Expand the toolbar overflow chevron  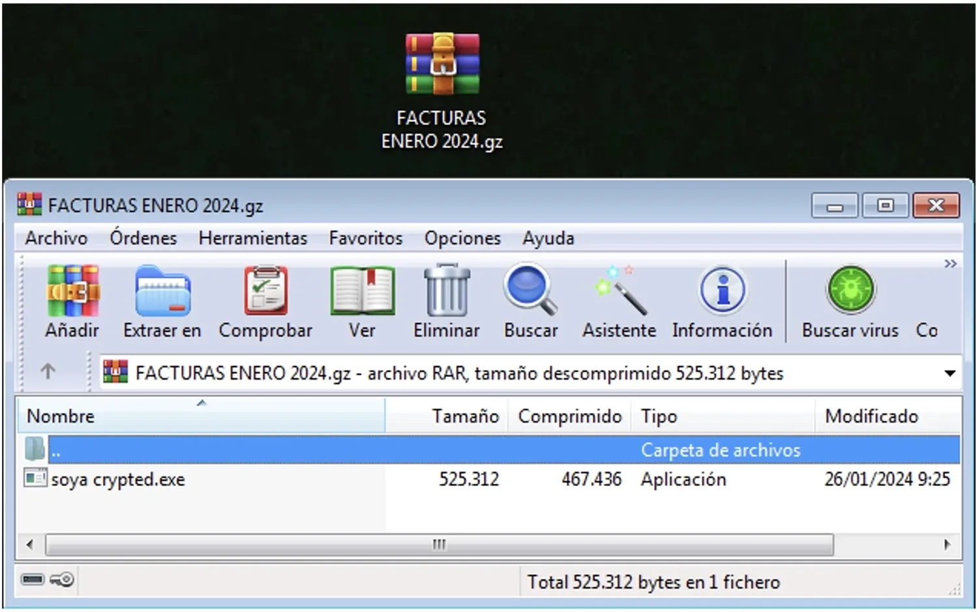tap(950, 264)
